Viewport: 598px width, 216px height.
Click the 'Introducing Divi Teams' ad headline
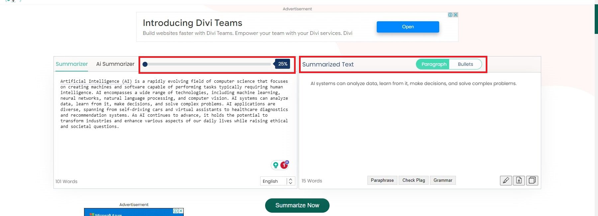[192, 23]
